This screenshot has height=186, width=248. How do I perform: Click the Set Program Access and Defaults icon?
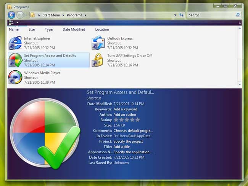(x=15, y=60)
